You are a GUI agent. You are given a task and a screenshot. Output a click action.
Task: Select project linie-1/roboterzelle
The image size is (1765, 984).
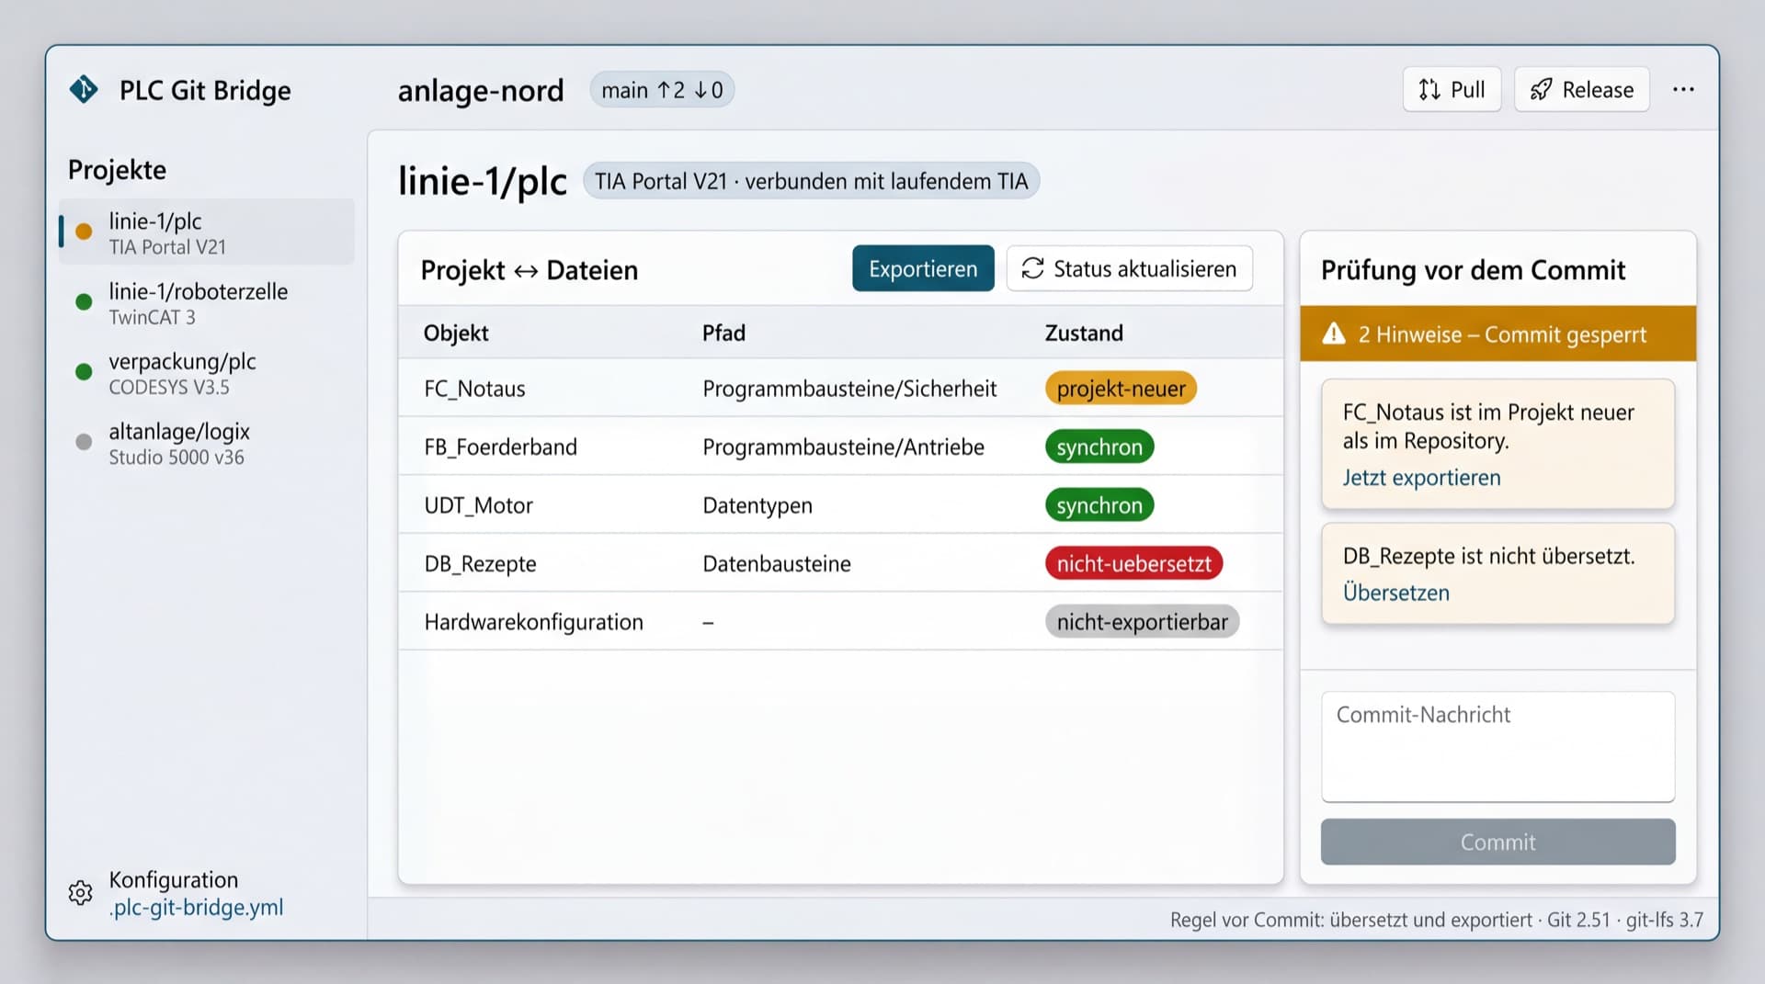(x=207, y=303)
